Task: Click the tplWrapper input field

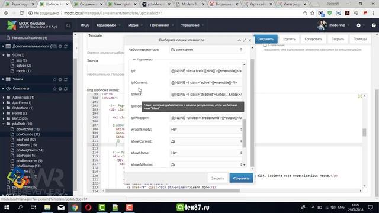Action: 206,118
